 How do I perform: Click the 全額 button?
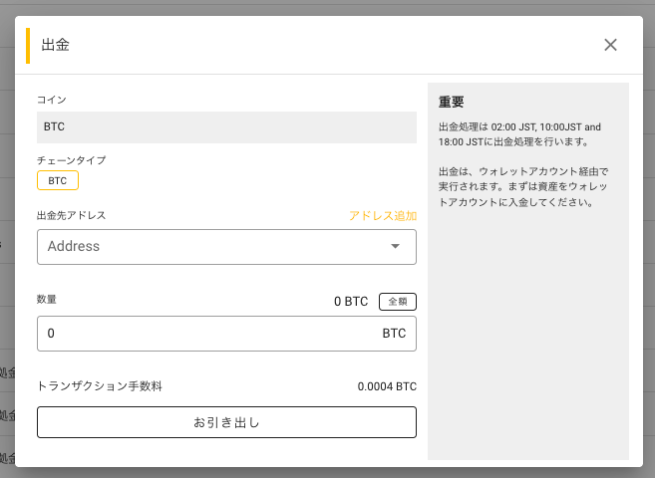pos(397,302)
